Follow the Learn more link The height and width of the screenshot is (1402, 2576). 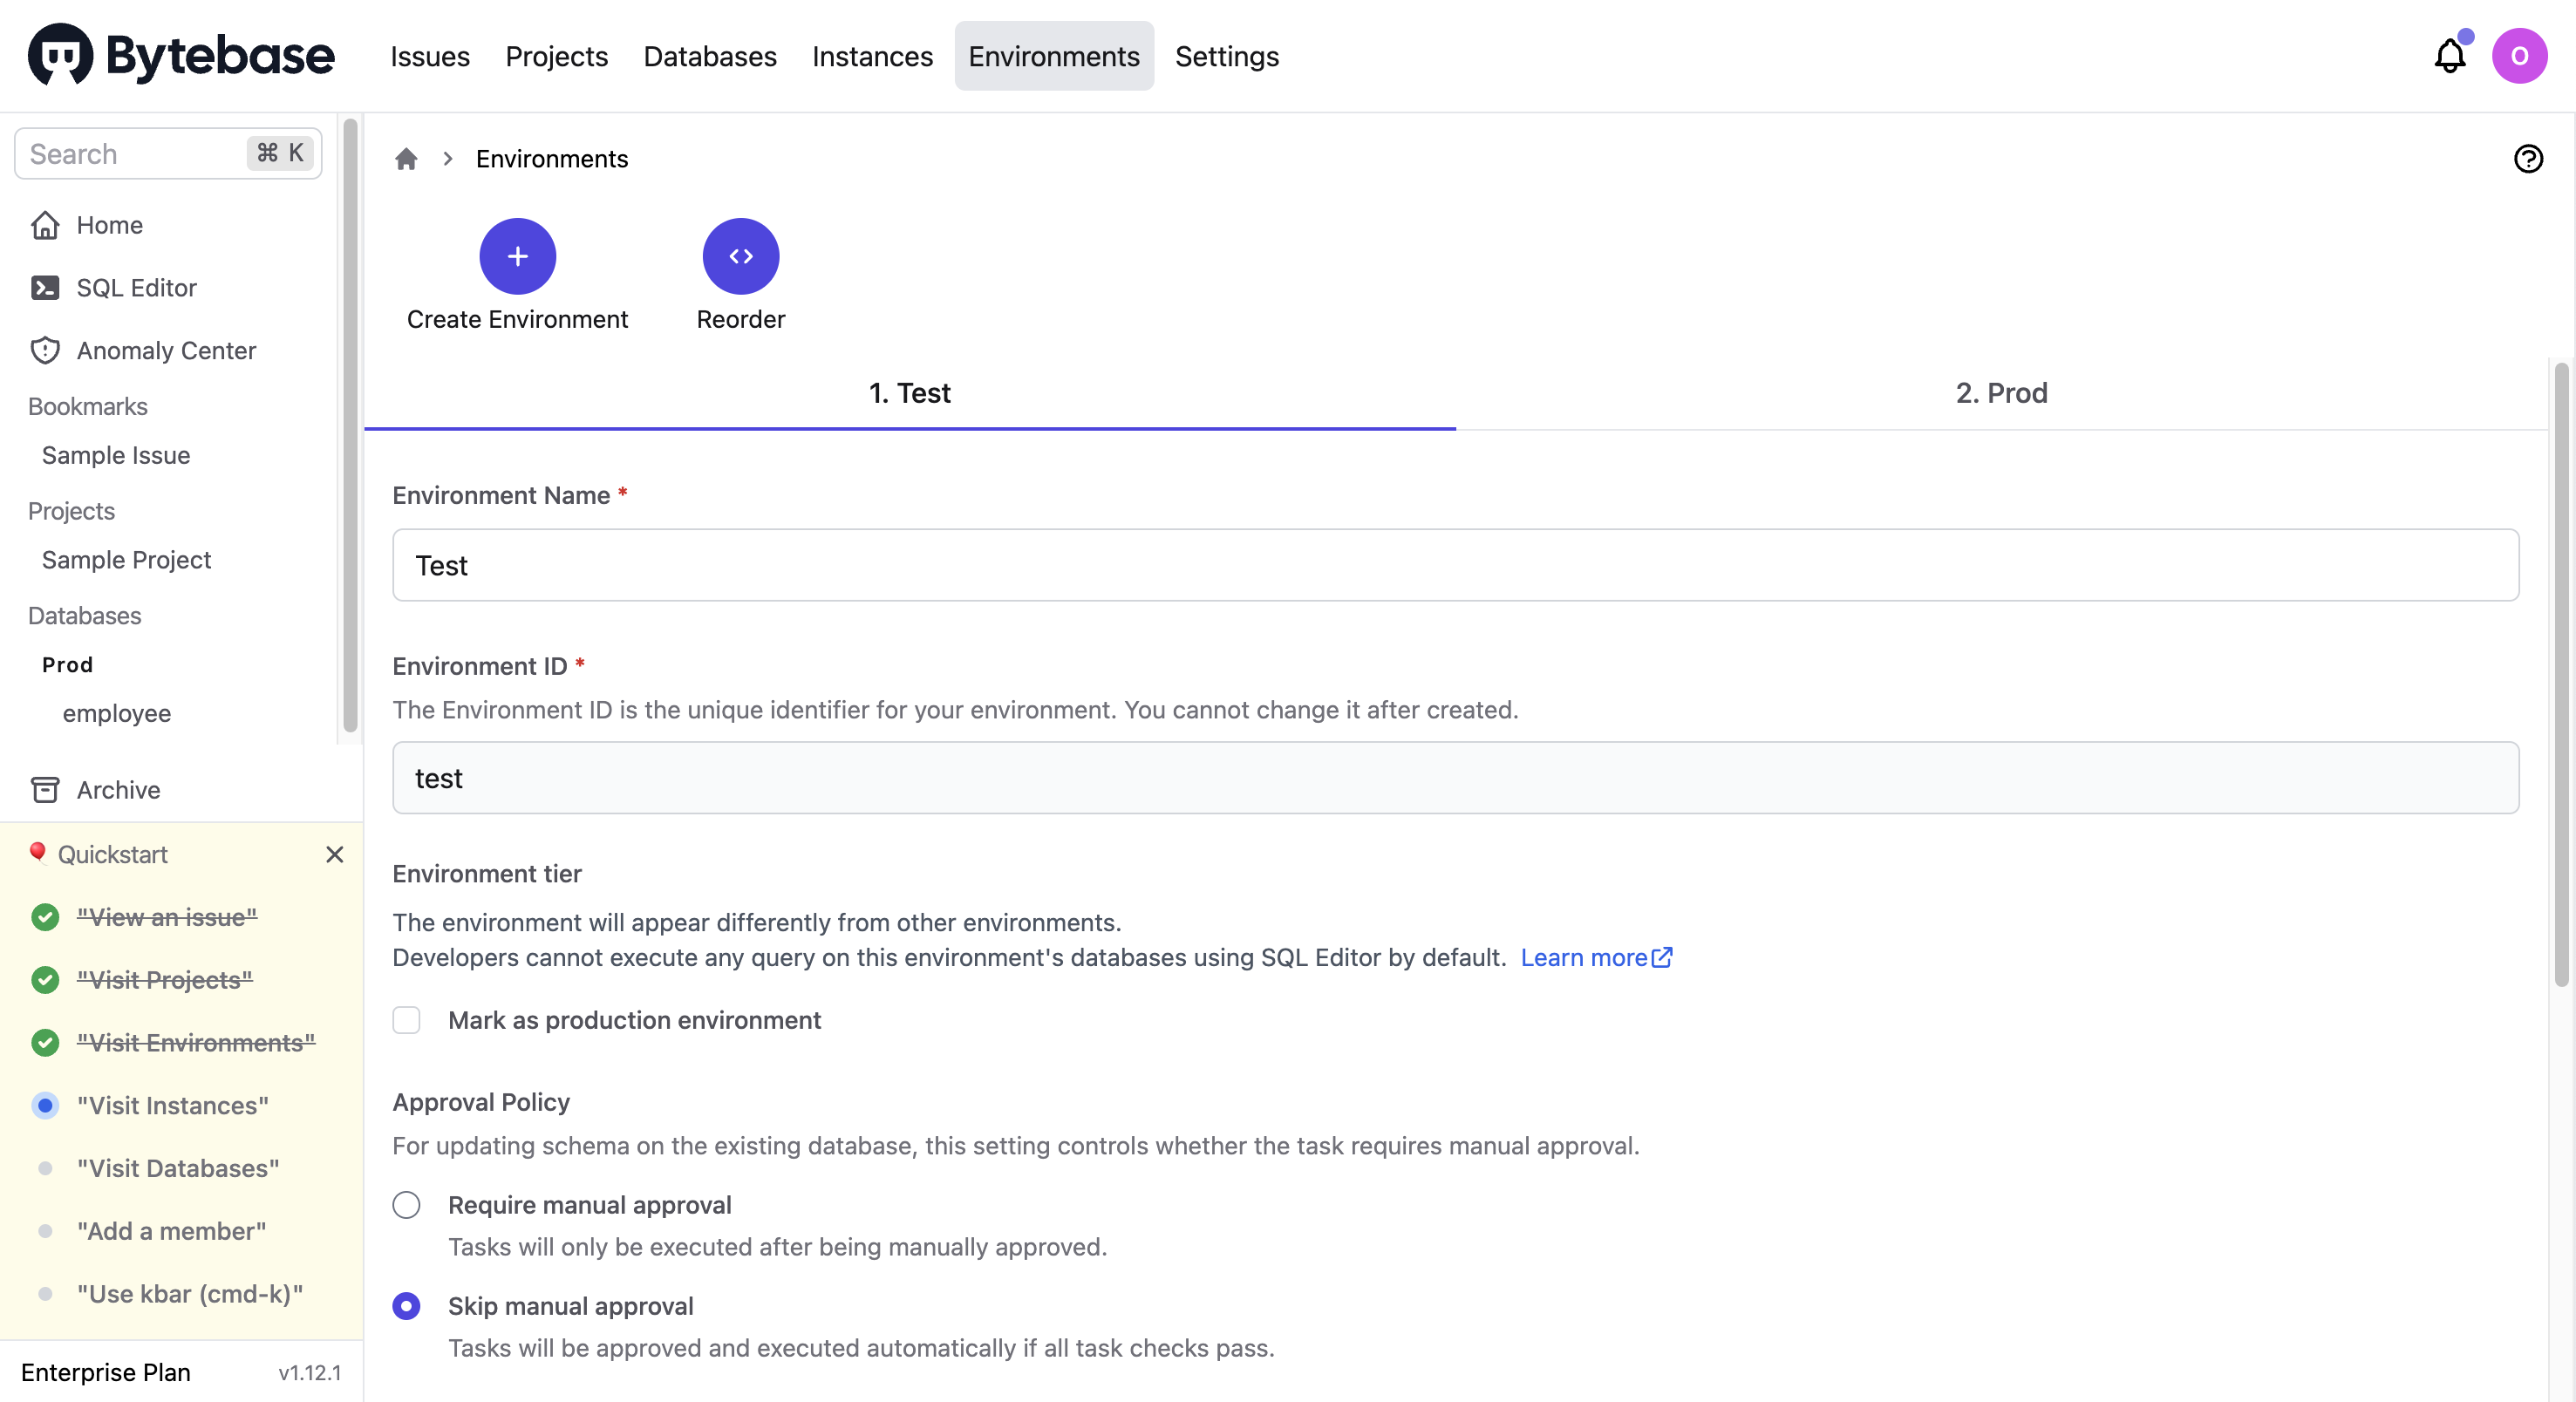(x=1595, y=957)
